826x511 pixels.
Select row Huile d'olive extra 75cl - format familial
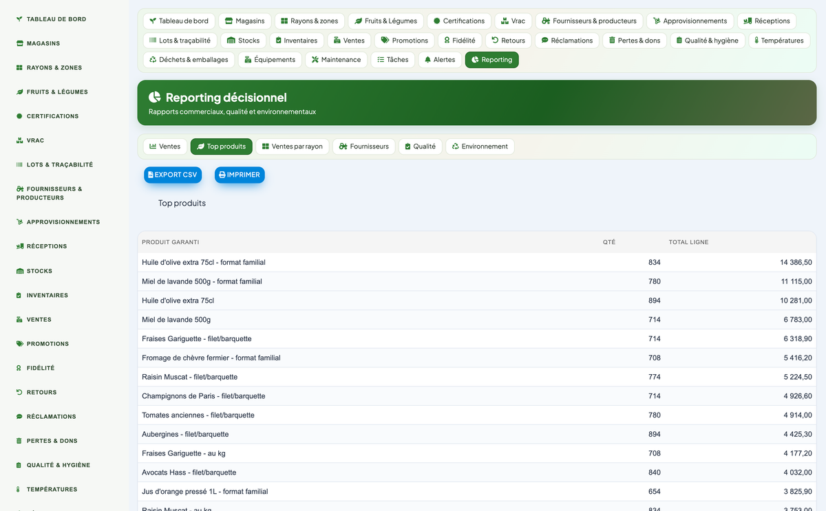476,263
